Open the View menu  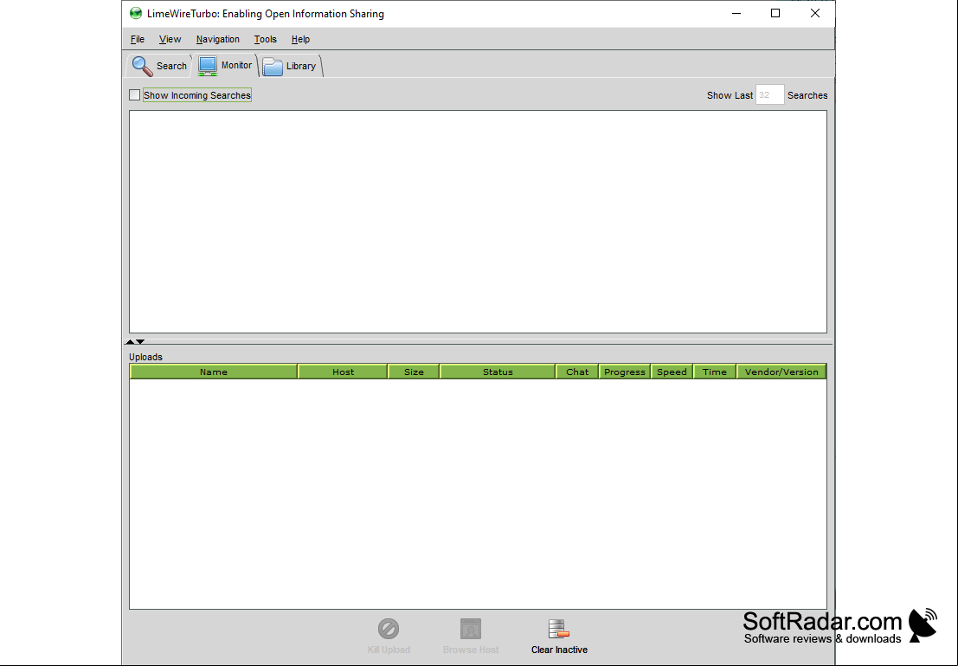tap(170, 39)
